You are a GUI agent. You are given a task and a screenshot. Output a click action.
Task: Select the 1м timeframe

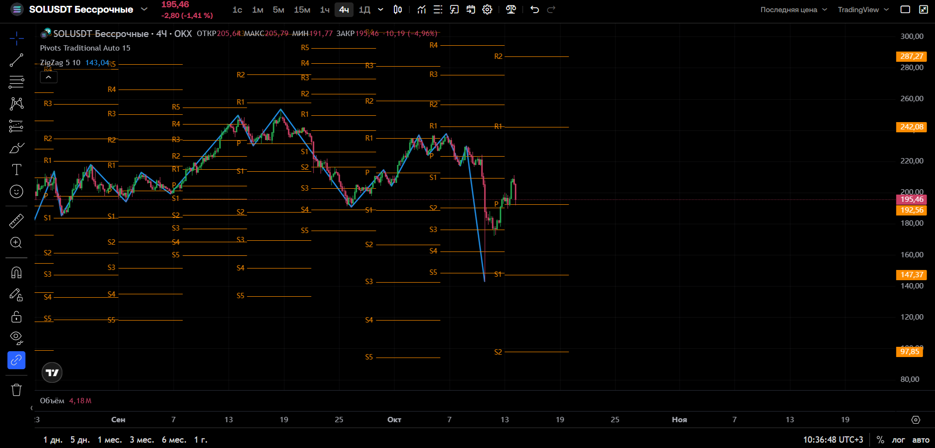click(258, 10)
